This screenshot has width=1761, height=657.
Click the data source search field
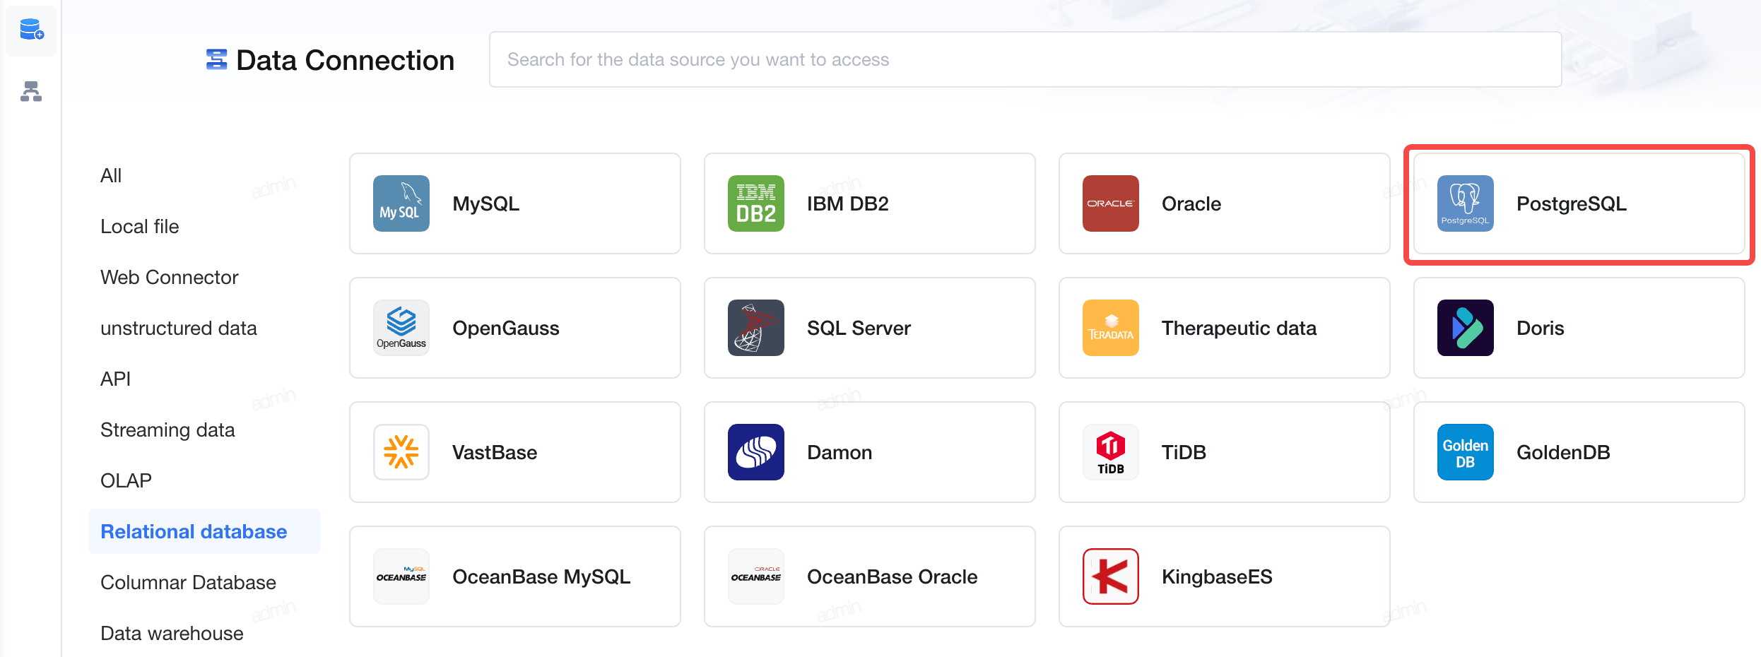click(1025, 59)
